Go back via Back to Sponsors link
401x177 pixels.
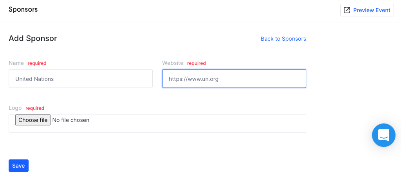pyautogui.click(x=284, y=39)
